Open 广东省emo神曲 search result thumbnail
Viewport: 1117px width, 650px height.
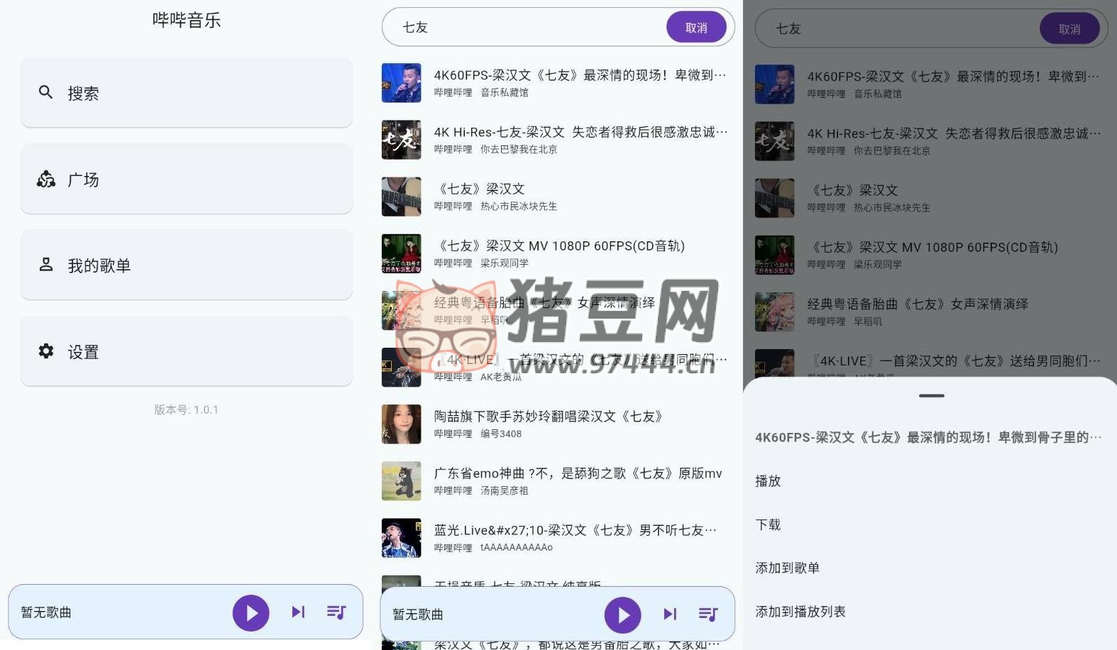click(x=401, y=481)
